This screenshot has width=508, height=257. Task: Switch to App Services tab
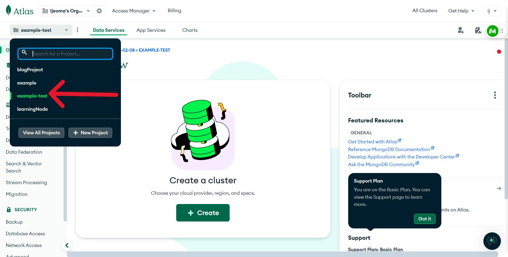(x=151, y=30)
